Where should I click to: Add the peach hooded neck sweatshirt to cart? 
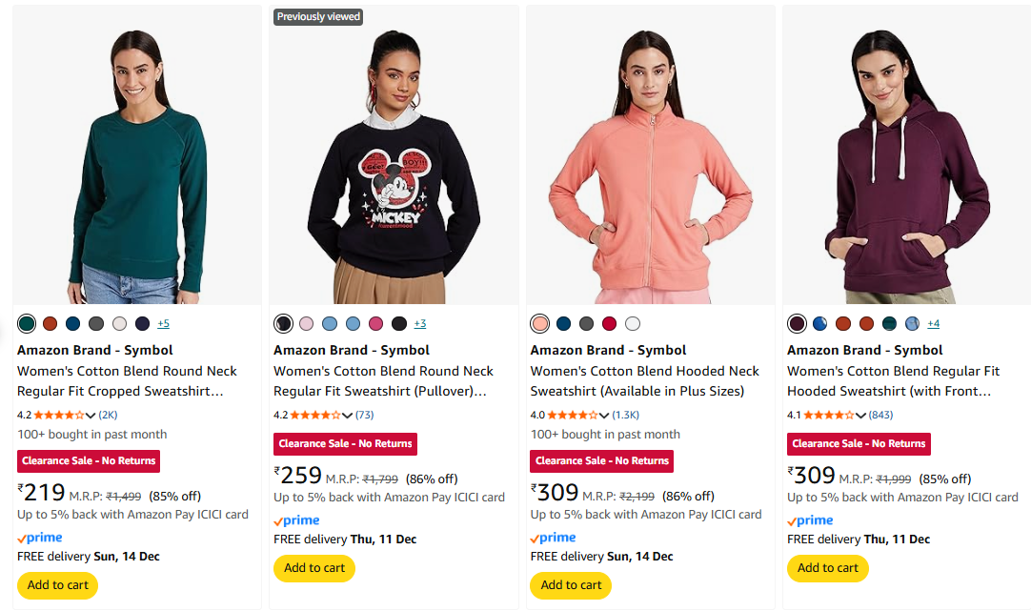571,584
